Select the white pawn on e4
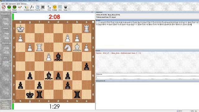 (49, 57)
